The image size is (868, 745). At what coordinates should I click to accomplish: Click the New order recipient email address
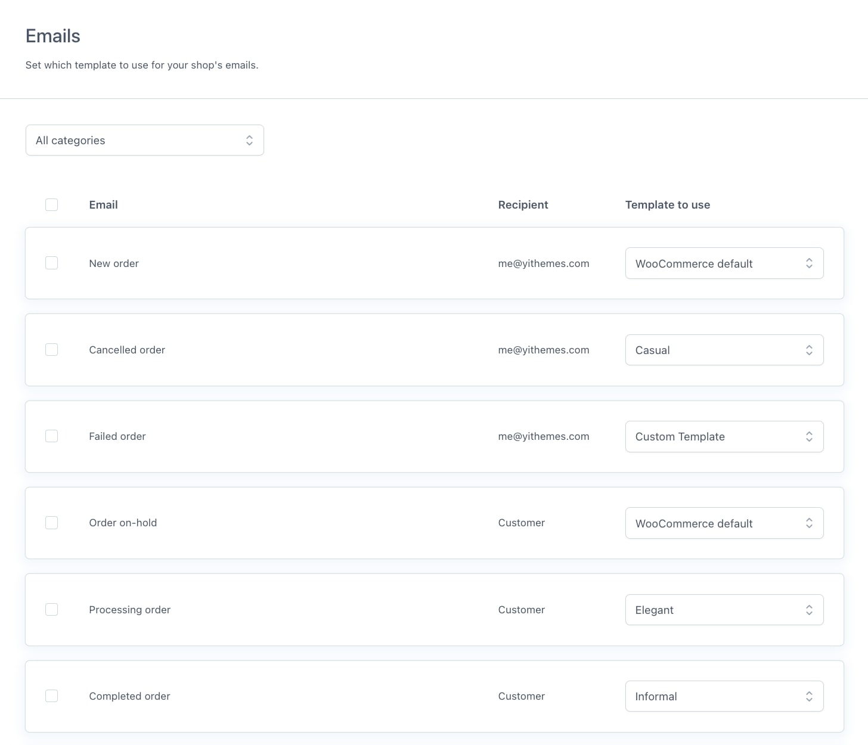(x=543, y=263)
